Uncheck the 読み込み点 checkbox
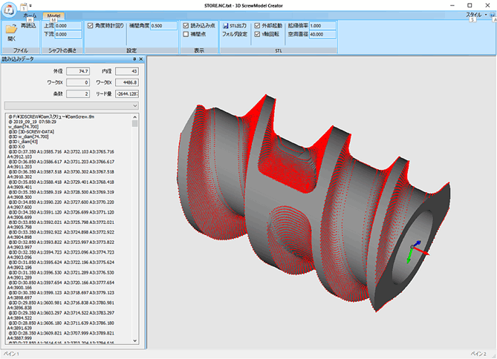The width and height of the screenshot is (497, 359). point(186,25)
